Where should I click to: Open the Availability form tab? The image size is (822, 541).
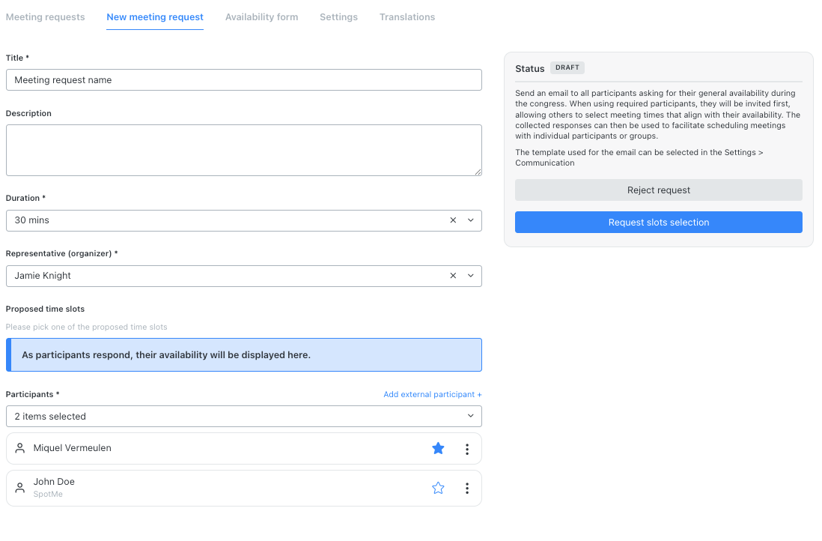pos(261,16)
